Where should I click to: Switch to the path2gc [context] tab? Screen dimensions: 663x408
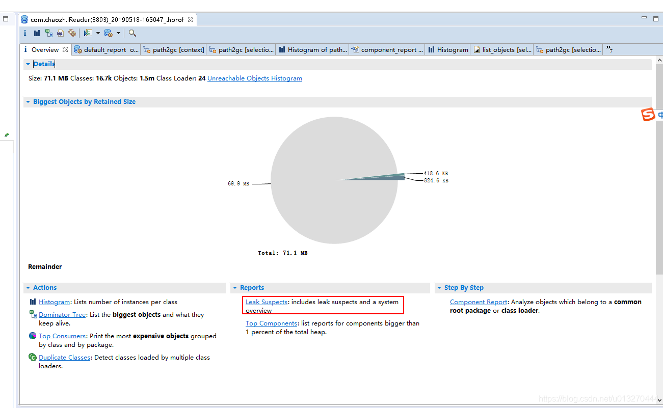(173, 49)
